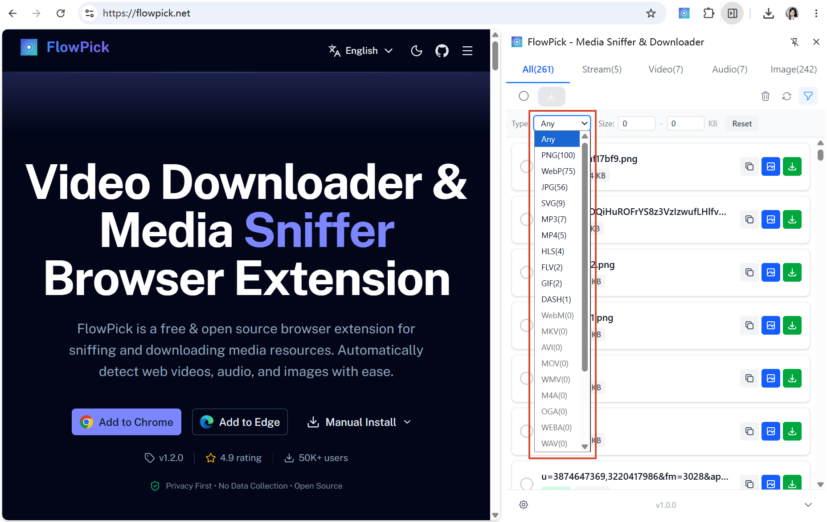Choose JPG(56) from the type list
827x522 pixels.
557,187
